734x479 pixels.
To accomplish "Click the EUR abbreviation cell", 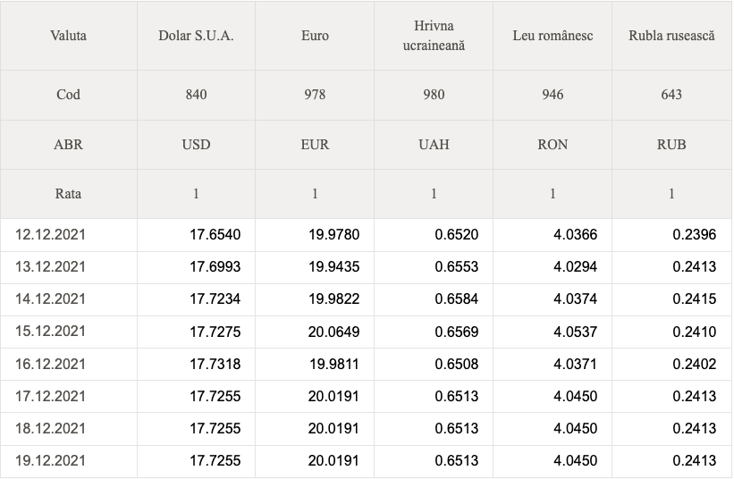I will (x=315, y=145).
